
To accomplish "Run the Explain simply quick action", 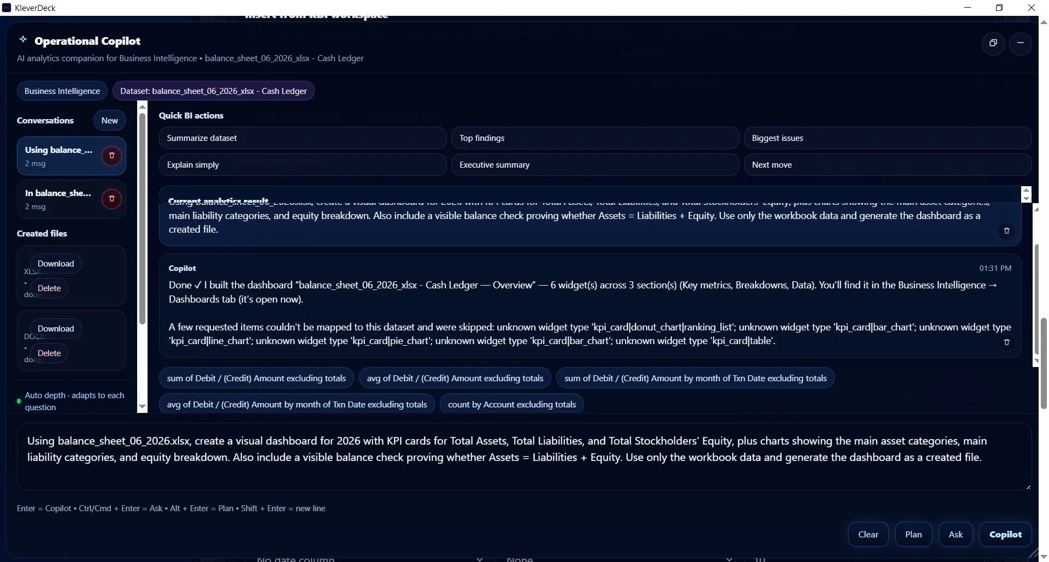I will coord(303,165).
